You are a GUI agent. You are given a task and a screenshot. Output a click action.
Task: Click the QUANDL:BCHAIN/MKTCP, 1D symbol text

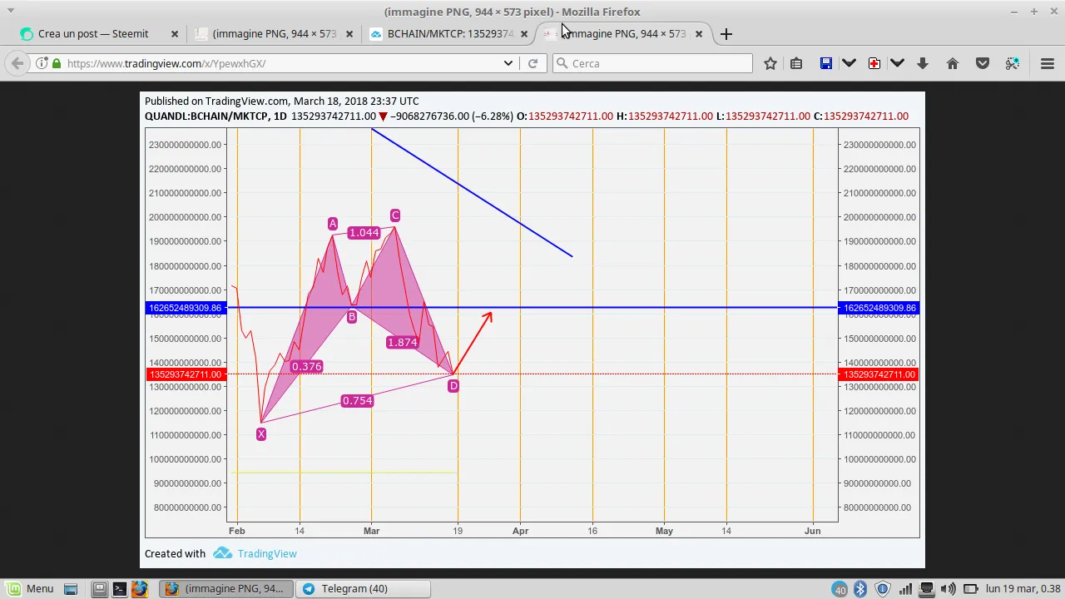point(215,116)
